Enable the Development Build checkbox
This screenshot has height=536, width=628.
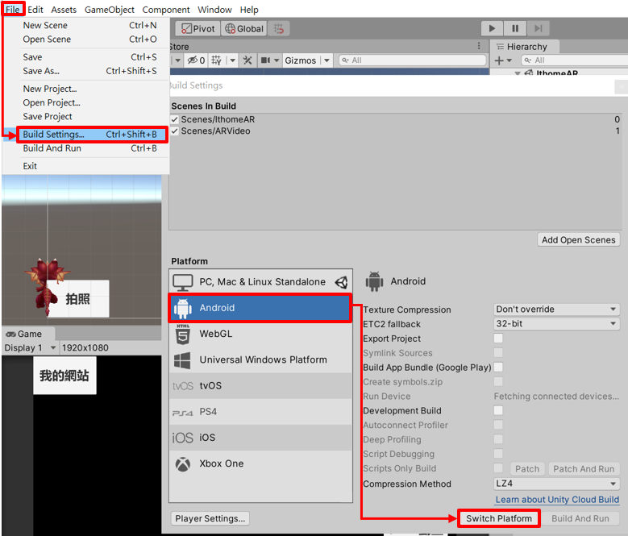point(498,410)
